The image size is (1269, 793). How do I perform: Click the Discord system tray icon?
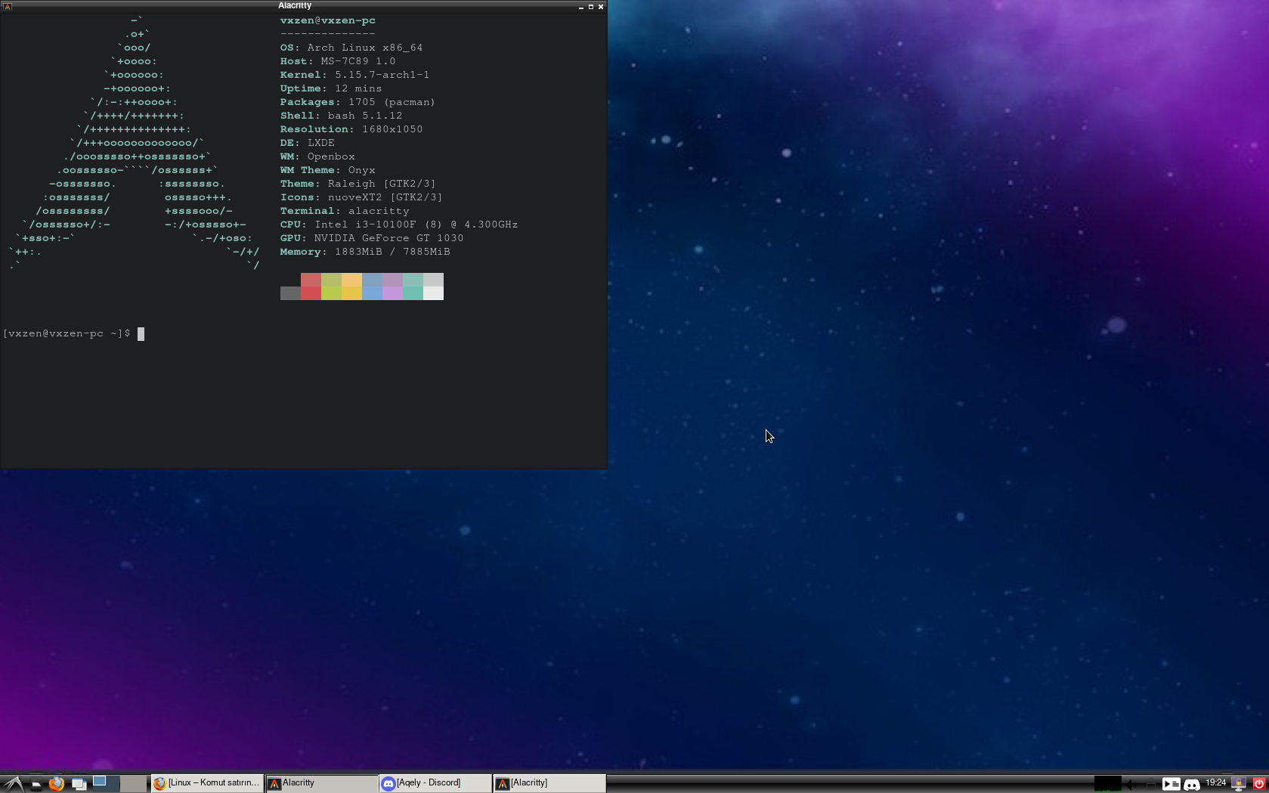tap(1192, 784)
